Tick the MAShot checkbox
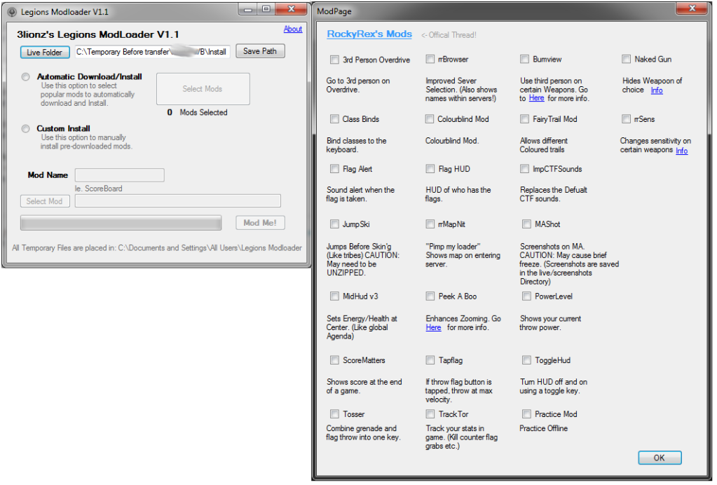 (x=526, y=224)
